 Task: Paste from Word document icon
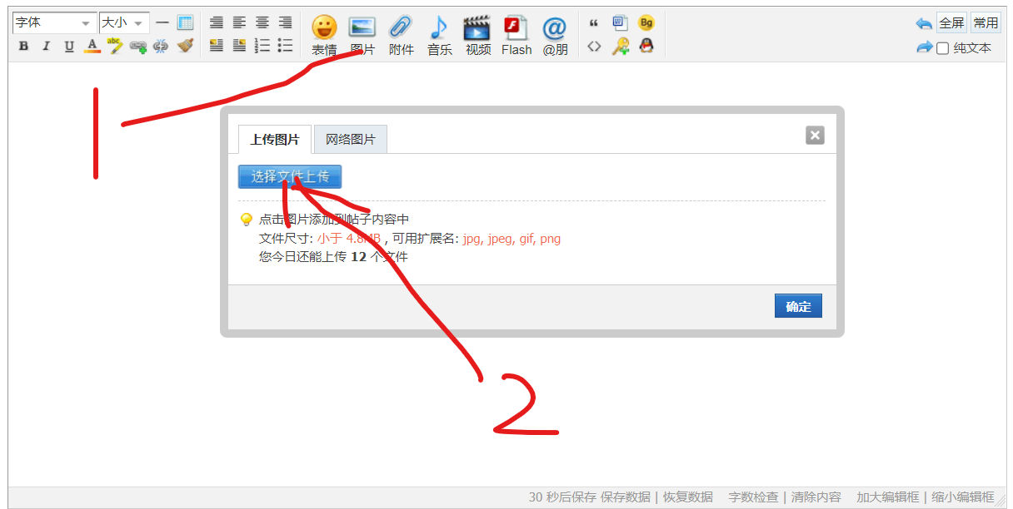pos(620,22)
